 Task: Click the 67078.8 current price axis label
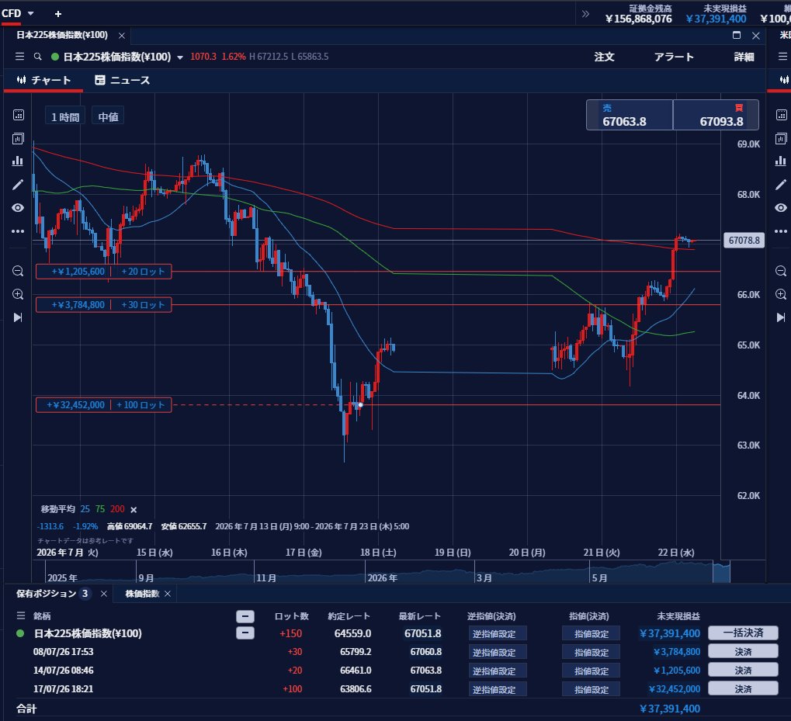click(744, 240)
